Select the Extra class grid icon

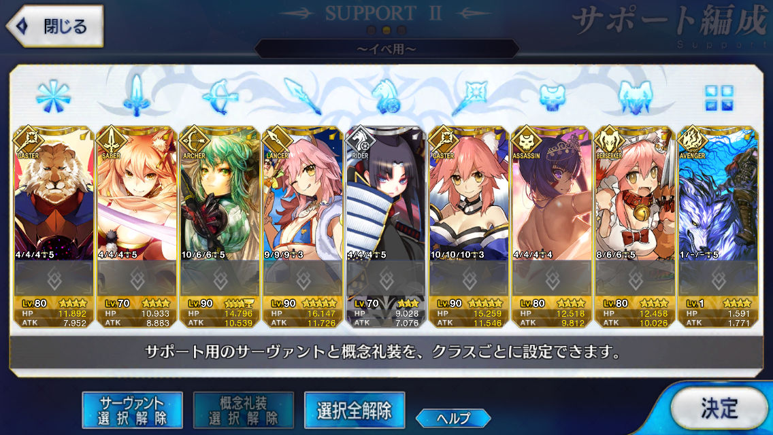(x=719, y=98)
